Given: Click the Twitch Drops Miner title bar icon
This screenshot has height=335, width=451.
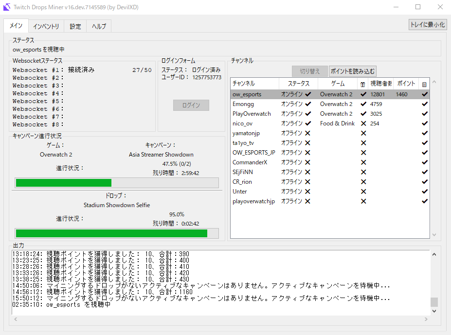Looking at the screenshot, I should pos(7,7).
